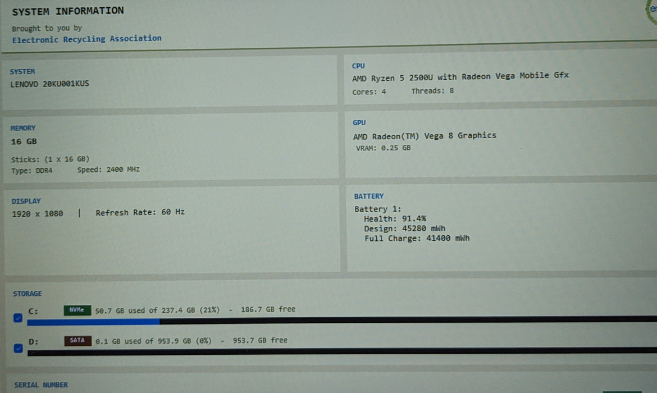Click the Refresh Rate: 60 Hz text
Viewport: 657px width, 393px height.
tap(140, 212)
